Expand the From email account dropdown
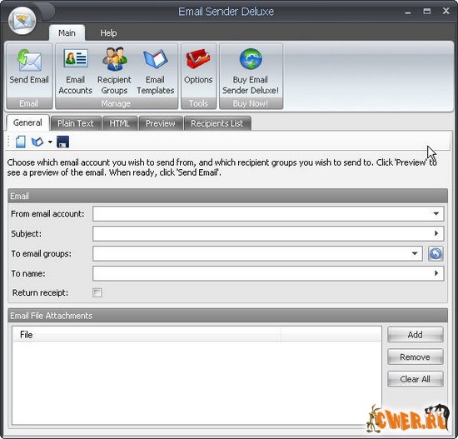The image size is (458, 439). coord(436,213)
